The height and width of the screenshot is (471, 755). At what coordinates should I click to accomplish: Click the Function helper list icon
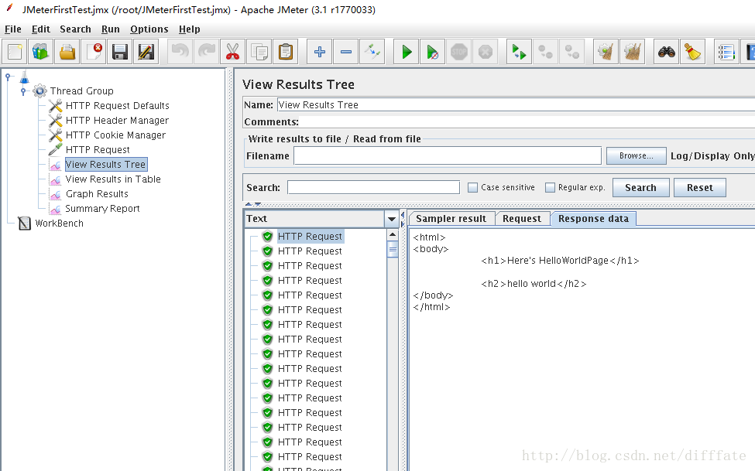[726, 52]
